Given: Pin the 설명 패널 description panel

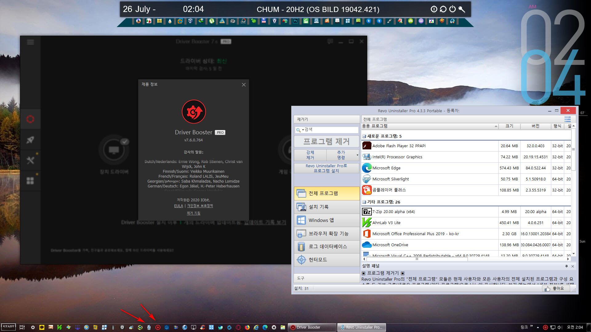Looking at the screenshot, I should [x=566, y=266].
